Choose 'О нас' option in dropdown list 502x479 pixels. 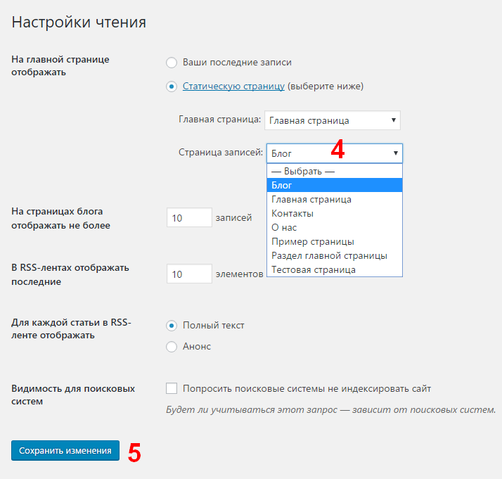point(335,228)
